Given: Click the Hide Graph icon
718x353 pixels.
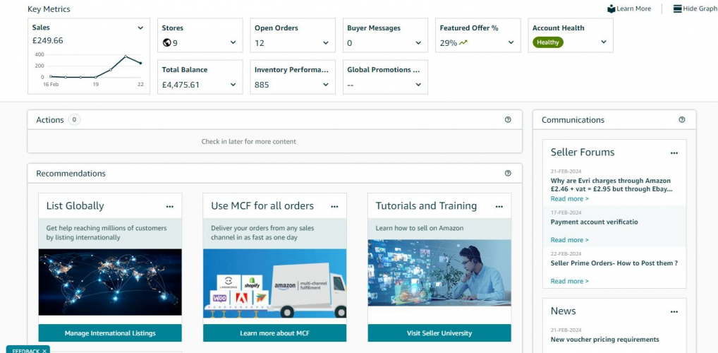Looking at the screenshot, I should click(677, 8).
